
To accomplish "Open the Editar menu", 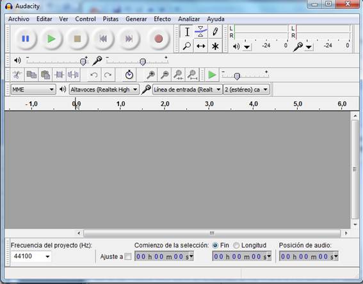I will [44, 19].
